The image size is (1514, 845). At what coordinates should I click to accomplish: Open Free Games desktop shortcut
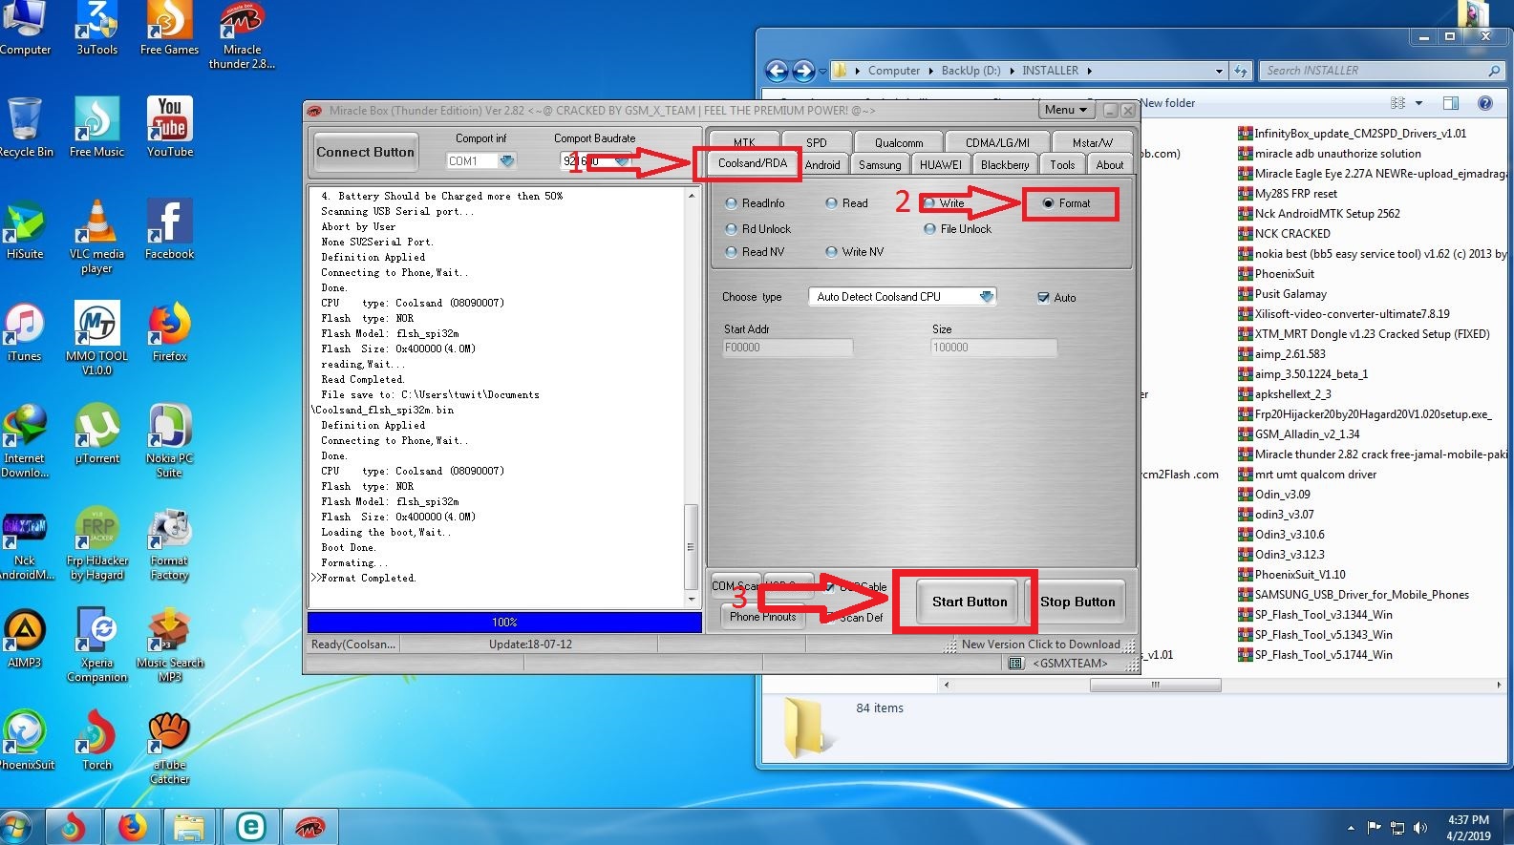(169, 29)
